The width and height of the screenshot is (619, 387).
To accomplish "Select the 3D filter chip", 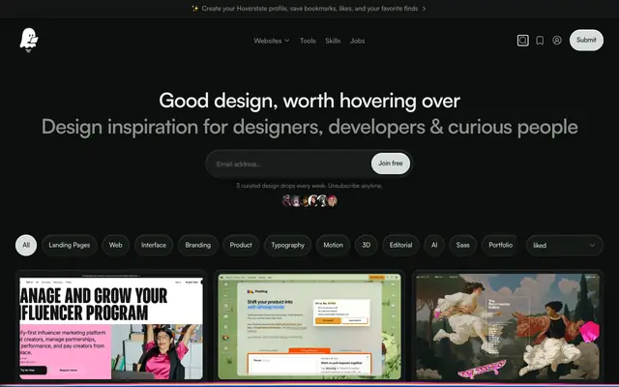I will (x=366, y=245).
